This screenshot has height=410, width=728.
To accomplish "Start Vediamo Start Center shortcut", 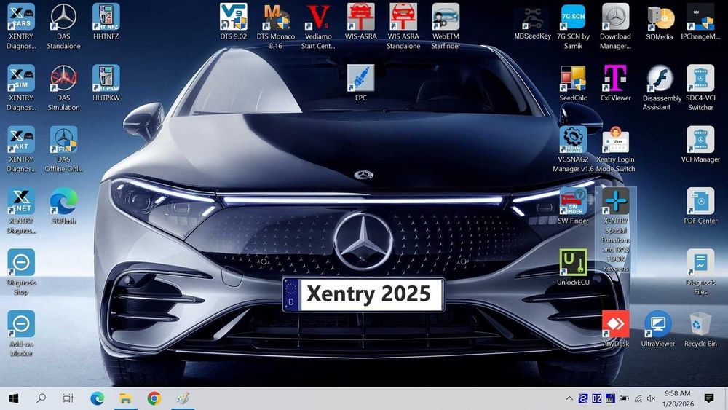I will pos(318,17).
